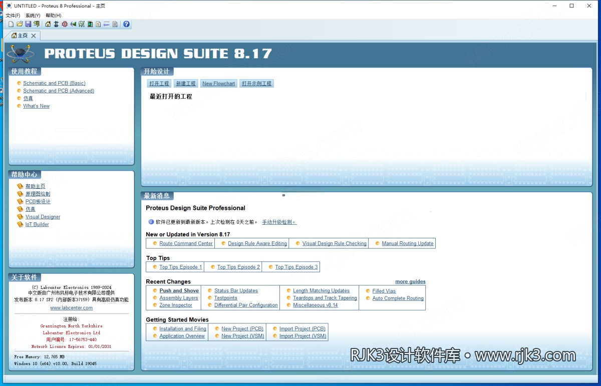Click the book icon beside Visual Designer

click(x=20, y=217)
